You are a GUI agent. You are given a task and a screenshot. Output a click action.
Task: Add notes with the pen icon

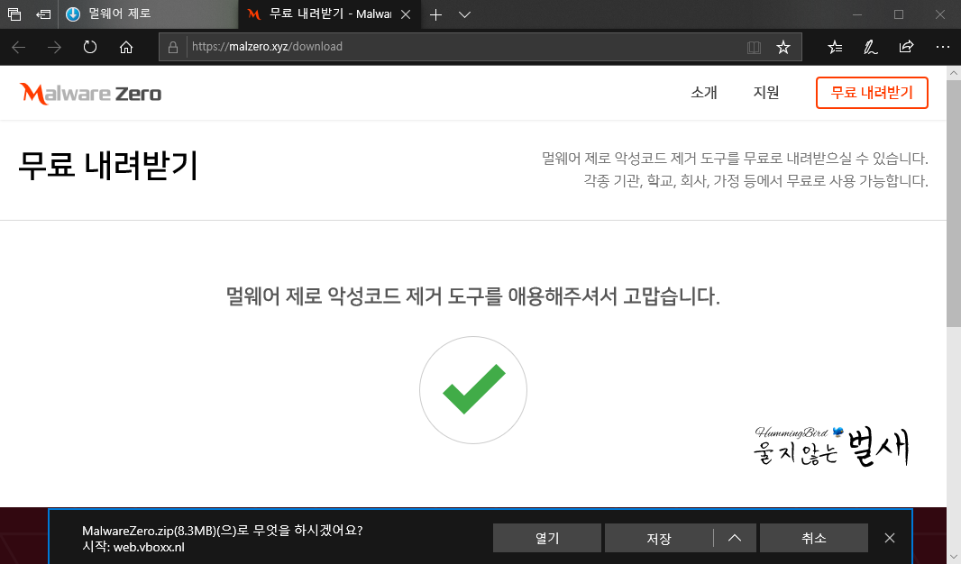[870, 47]
